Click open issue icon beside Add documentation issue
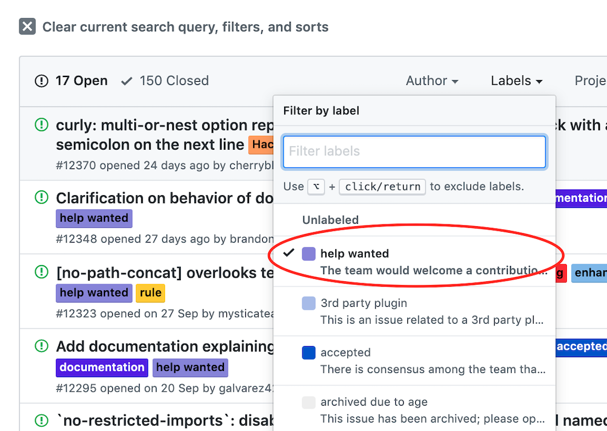The height and width of the screenshot is (431, 607). coord(41,346)
